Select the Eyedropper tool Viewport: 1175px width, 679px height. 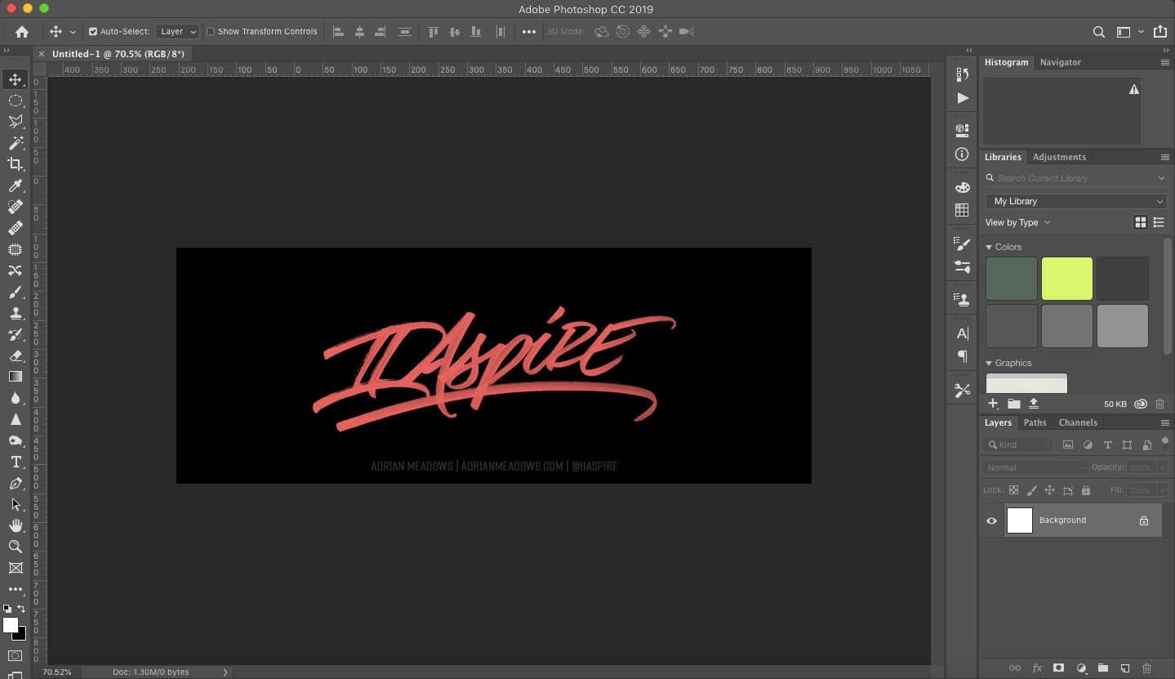(16, 185)
